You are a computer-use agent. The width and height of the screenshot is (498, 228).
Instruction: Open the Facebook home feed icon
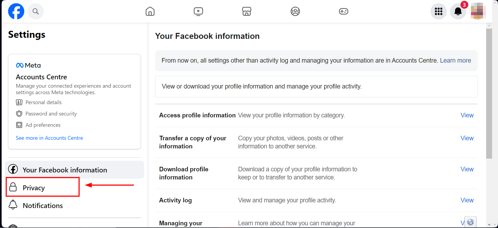[150, 11]
